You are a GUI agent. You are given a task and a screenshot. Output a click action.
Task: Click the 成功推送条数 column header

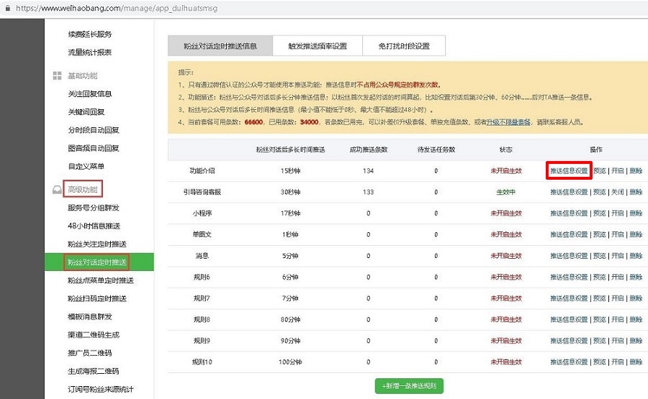(x=368, y=150)
